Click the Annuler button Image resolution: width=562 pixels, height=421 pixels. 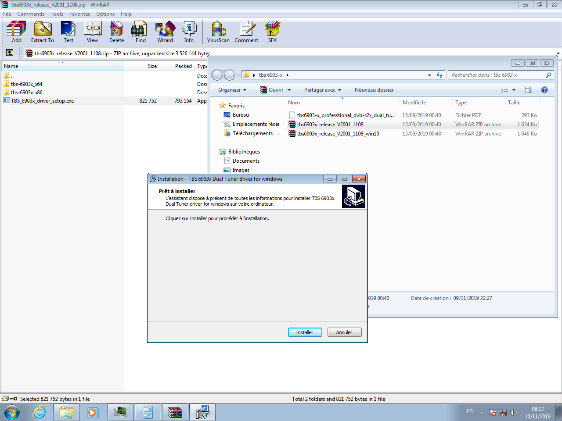[x=344, y=332]
